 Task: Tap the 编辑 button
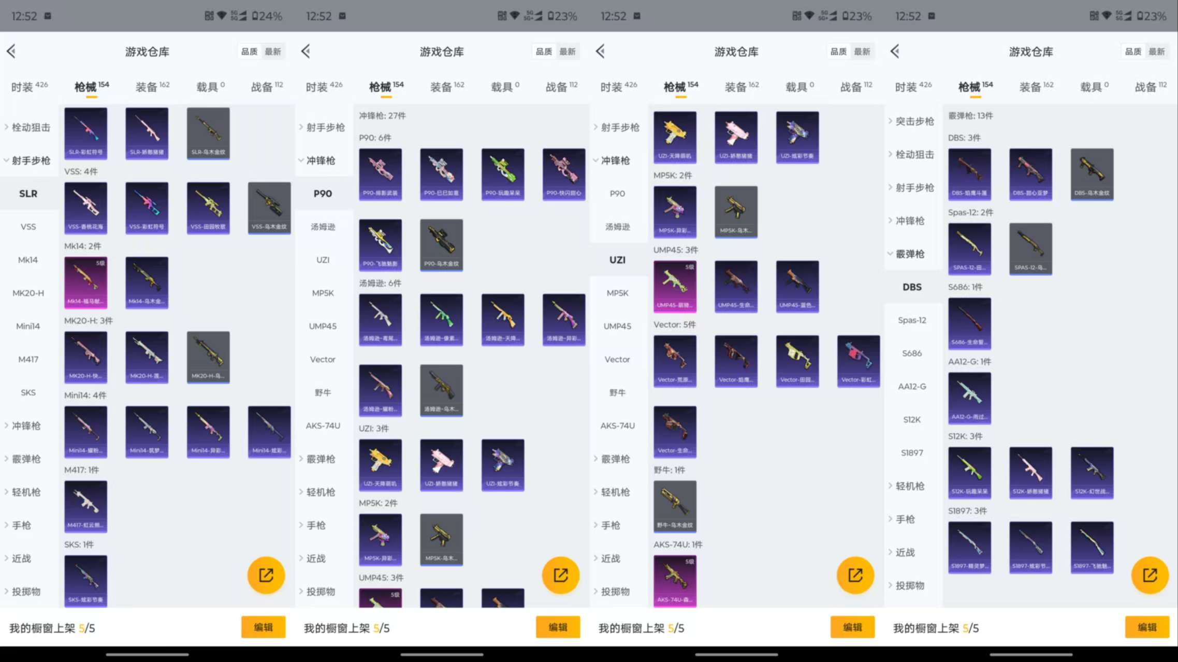point(264,627)
